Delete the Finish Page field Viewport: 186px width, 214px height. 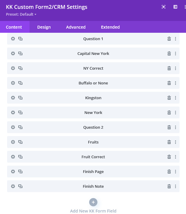pos(169,171)
